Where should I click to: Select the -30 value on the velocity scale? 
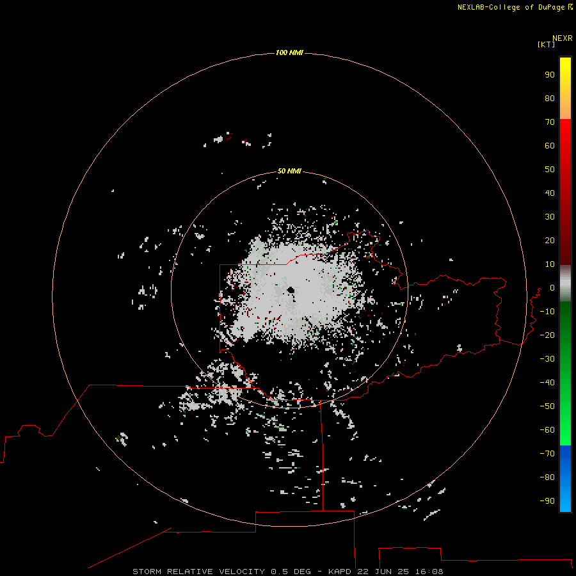point(547,359)
